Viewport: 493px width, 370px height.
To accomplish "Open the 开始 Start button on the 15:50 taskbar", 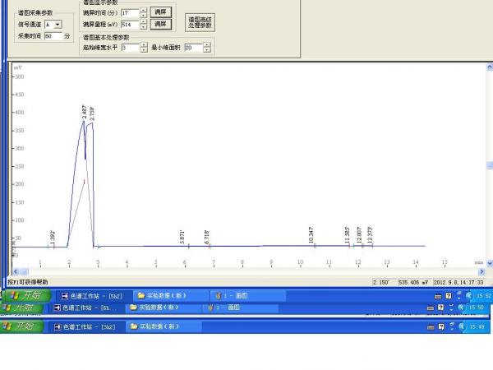I will point(21,308).
